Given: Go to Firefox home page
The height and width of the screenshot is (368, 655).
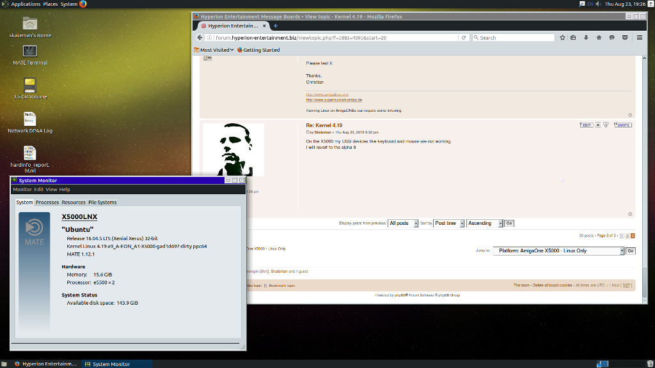Looking at the screenshot, I should 599,38.
